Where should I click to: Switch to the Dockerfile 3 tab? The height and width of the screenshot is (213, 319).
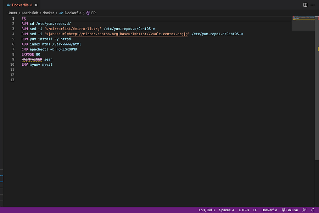(21, 5)
